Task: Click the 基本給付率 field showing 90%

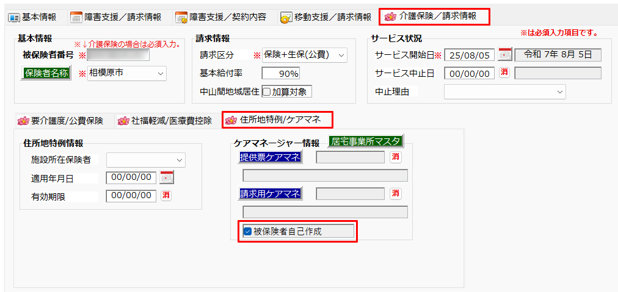Action: click(281, 74)
